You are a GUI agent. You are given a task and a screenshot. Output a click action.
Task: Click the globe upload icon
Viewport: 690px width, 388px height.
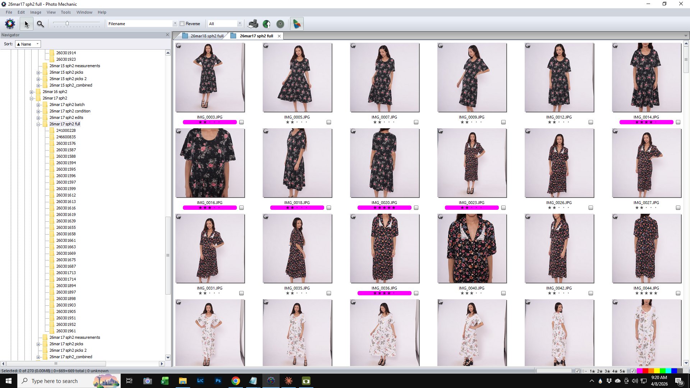[x=267, y=24]
